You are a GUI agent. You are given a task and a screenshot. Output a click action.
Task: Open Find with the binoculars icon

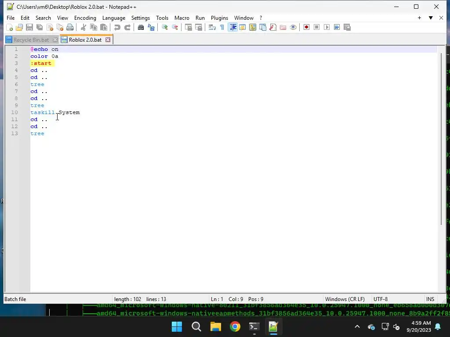click(x=141, y=27)
